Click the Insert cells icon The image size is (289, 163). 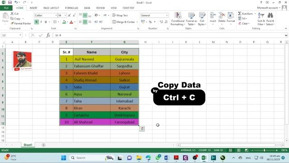[x=213, y=15]
